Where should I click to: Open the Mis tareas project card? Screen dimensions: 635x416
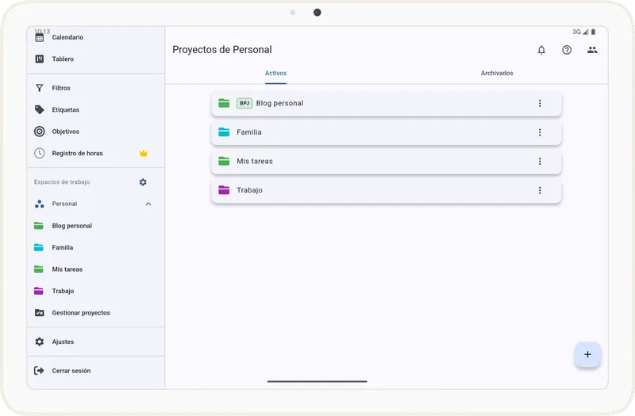pyautogui.click(x=373, y=161)
